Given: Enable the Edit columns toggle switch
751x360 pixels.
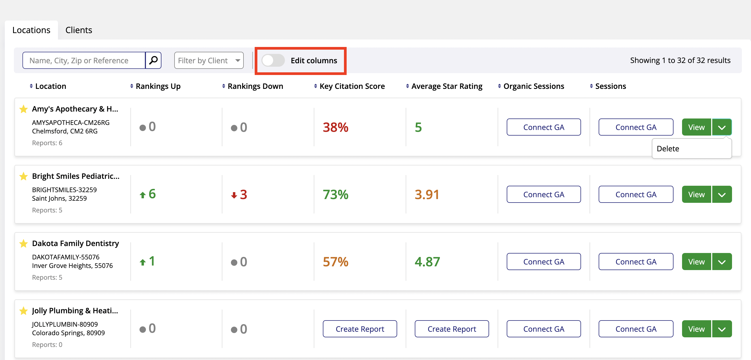Looking at the screenshot, I should (x=273, y=60).
